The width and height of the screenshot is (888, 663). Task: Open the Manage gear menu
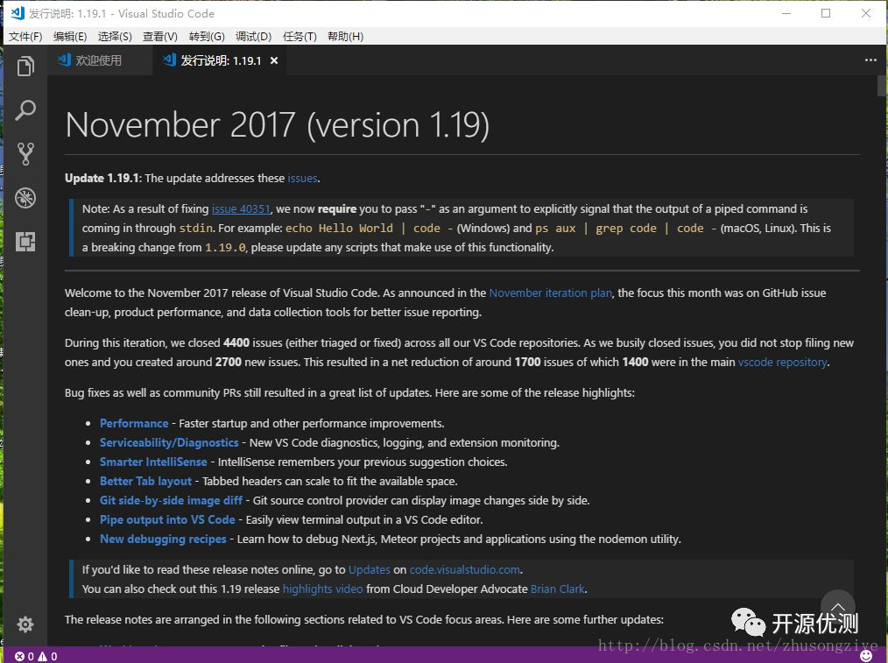[x=25, y=624]
